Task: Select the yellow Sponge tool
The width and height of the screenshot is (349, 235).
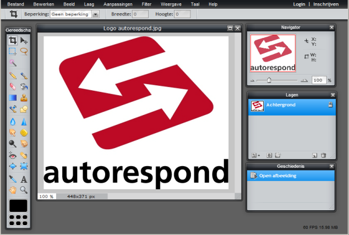Action: click(x=24, y=133)
